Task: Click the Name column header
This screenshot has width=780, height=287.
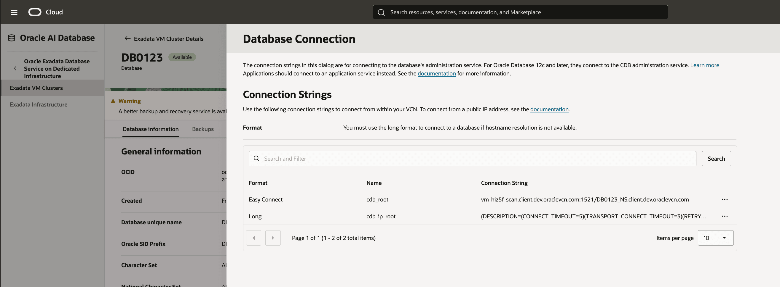Action: [x=374, y=183]
